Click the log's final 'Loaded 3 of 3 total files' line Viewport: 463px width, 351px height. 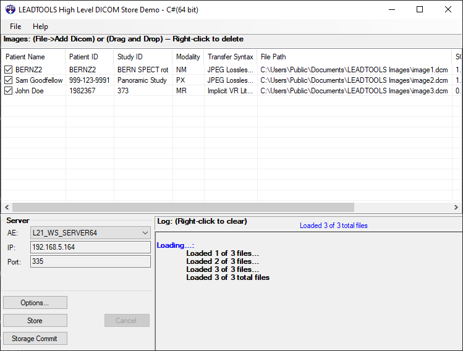pyautogui.click(x=228, y=277)
